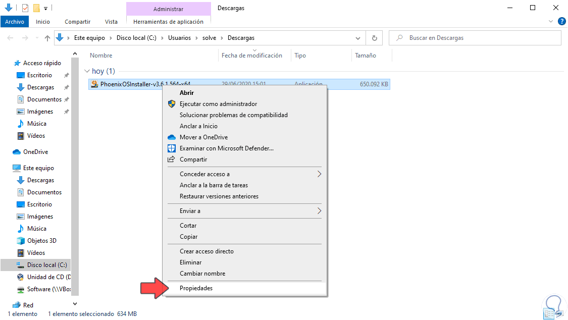
Task: Choose Anclar a la barra de tareas
Action: pyautogui.click(x=214, y=185)
